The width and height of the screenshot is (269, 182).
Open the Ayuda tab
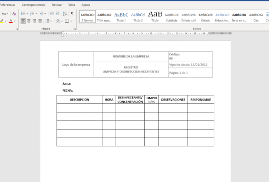[x=86, y=5]
